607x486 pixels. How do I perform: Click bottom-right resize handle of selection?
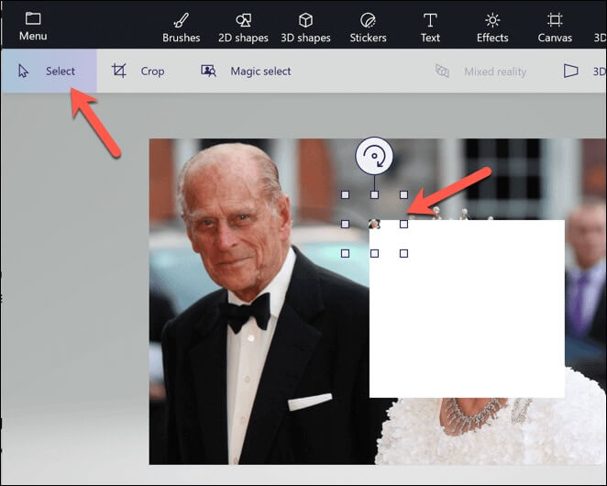[403, 254]
